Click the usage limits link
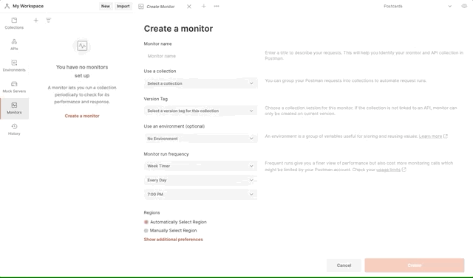Image resolution: width=473 pixels, height=278 pixels. pos(388,170)
